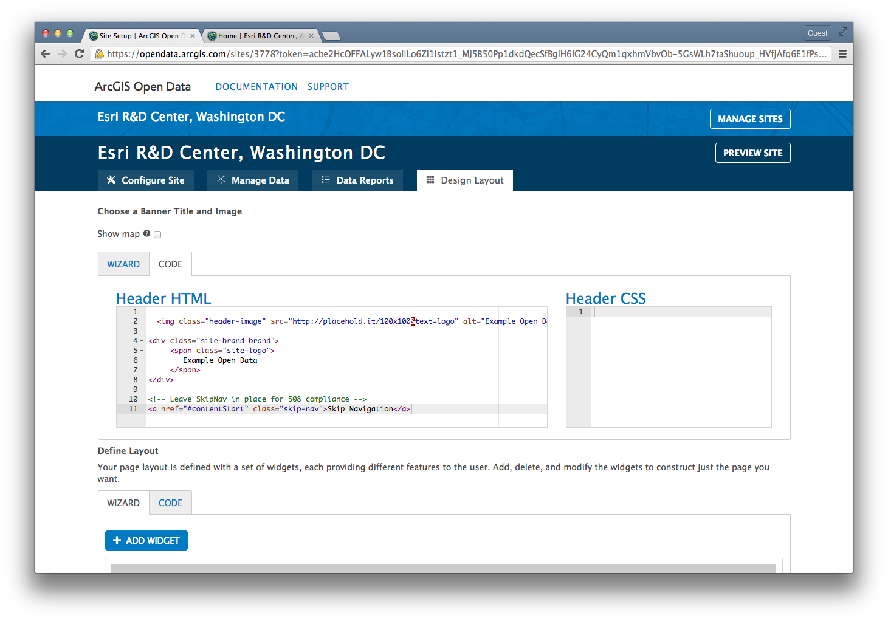Collapse the code fold at line 5
Image resolution: width=888 pixels, height=621 pixels.
coord(142,351)
